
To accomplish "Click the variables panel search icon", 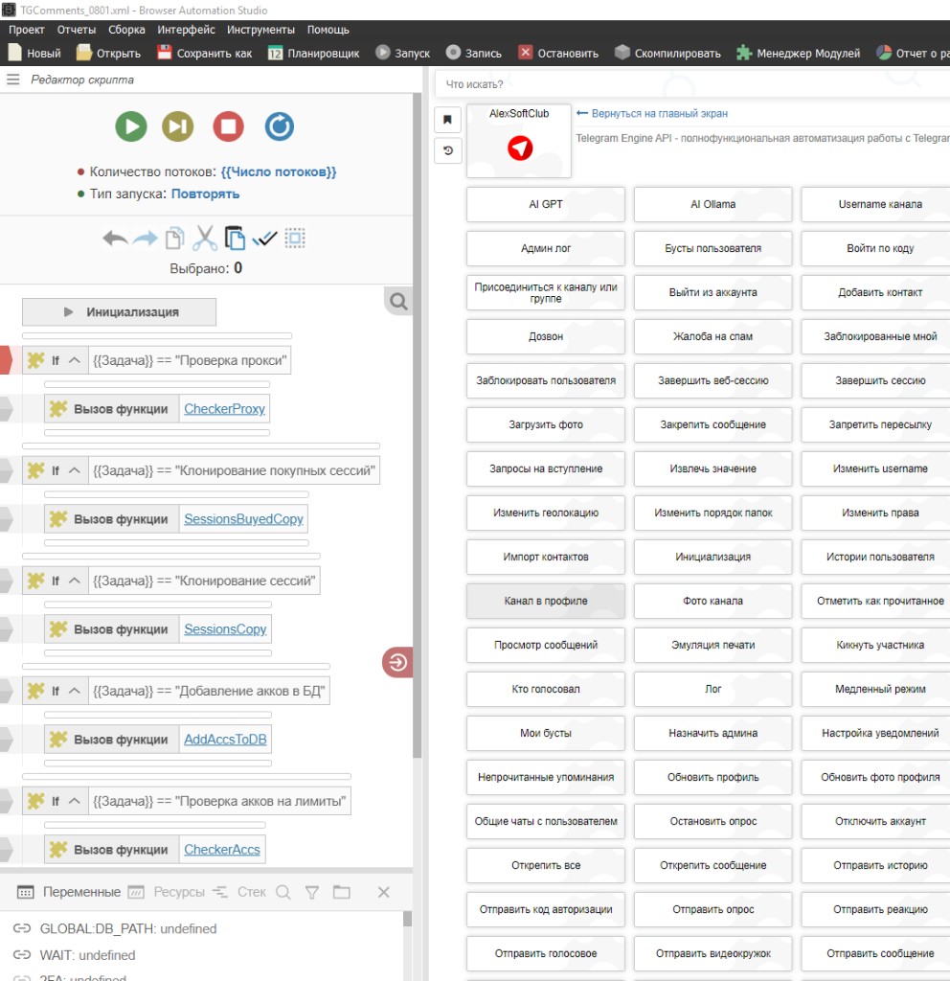I will pos(283,892).
